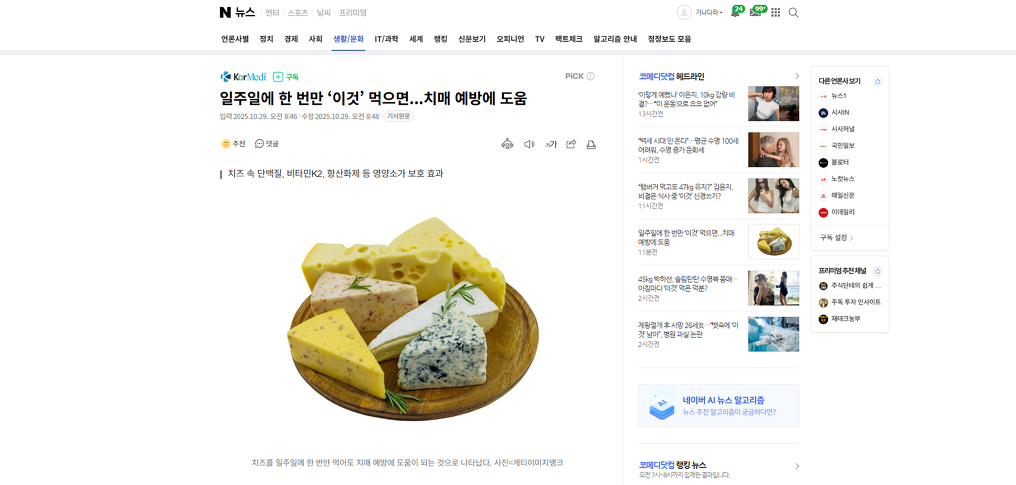This screenshot has height=485, width=1016.
Task: Click the 추천 reaction button
Action: 233,144
